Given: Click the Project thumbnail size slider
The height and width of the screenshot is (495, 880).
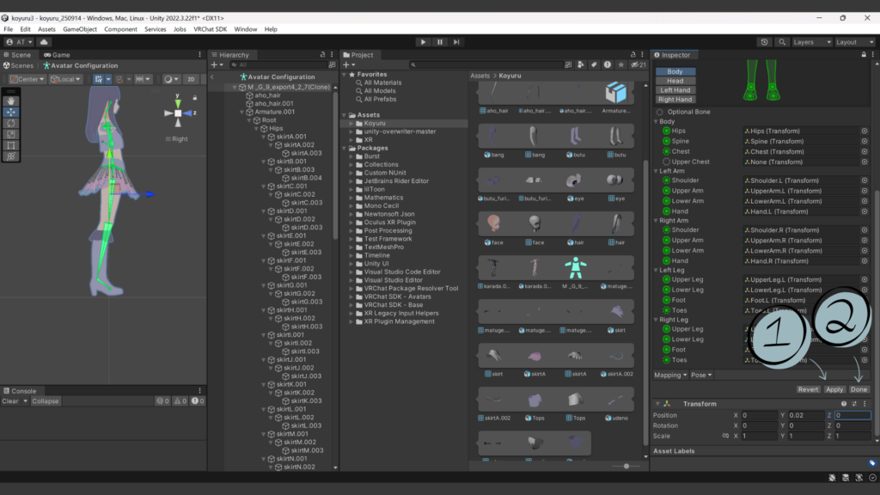Looking at the screenshot, I should (626, 466).
